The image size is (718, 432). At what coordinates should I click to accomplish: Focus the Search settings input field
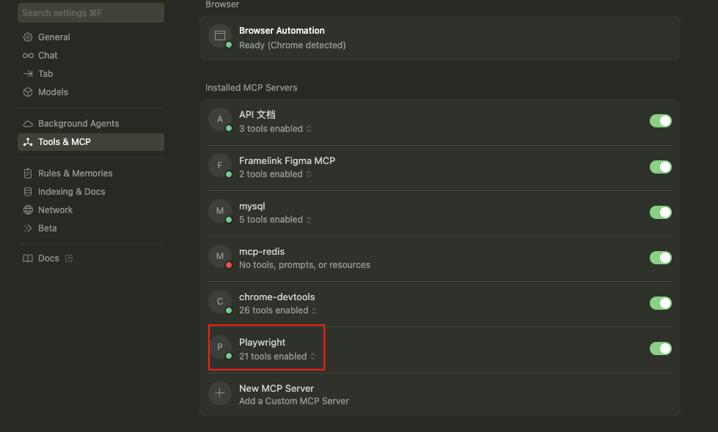tap(90, 13)
